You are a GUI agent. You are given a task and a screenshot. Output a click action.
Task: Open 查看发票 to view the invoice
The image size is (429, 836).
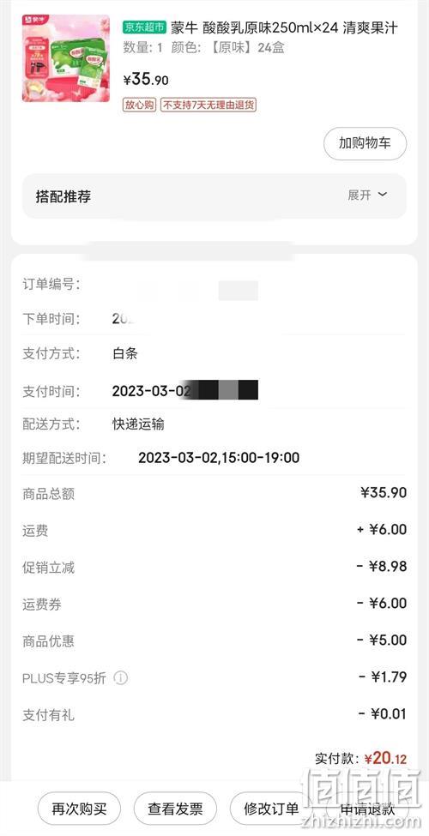click(175, 809)
